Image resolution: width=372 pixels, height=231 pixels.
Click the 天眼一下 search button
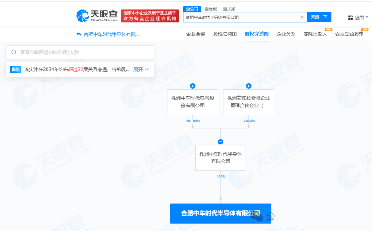319,17
